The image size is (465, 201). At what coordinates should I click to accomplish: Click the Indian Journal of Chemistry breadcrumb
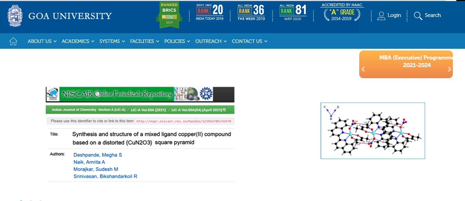(x=89, y=110)
